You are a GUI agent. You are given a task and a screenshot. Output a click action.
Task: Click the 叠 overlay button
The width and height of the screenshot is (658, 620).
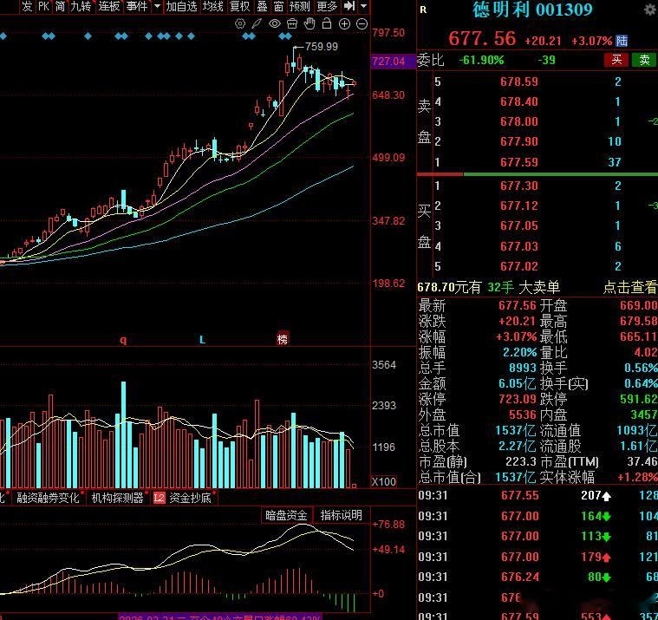(263, 6)
